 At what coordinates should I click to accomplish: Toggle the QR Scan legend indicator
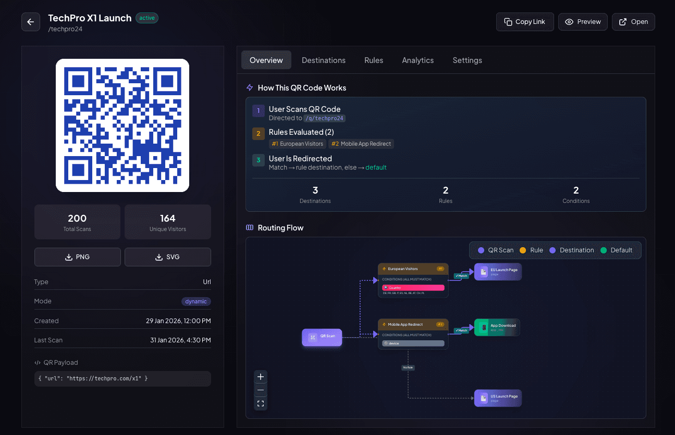point(481,250)
